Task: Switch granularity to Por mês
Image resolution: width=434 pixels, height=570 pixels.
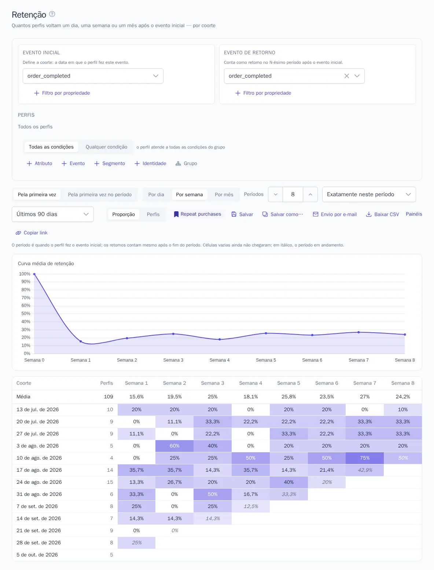Action: [x=224, y=194]
